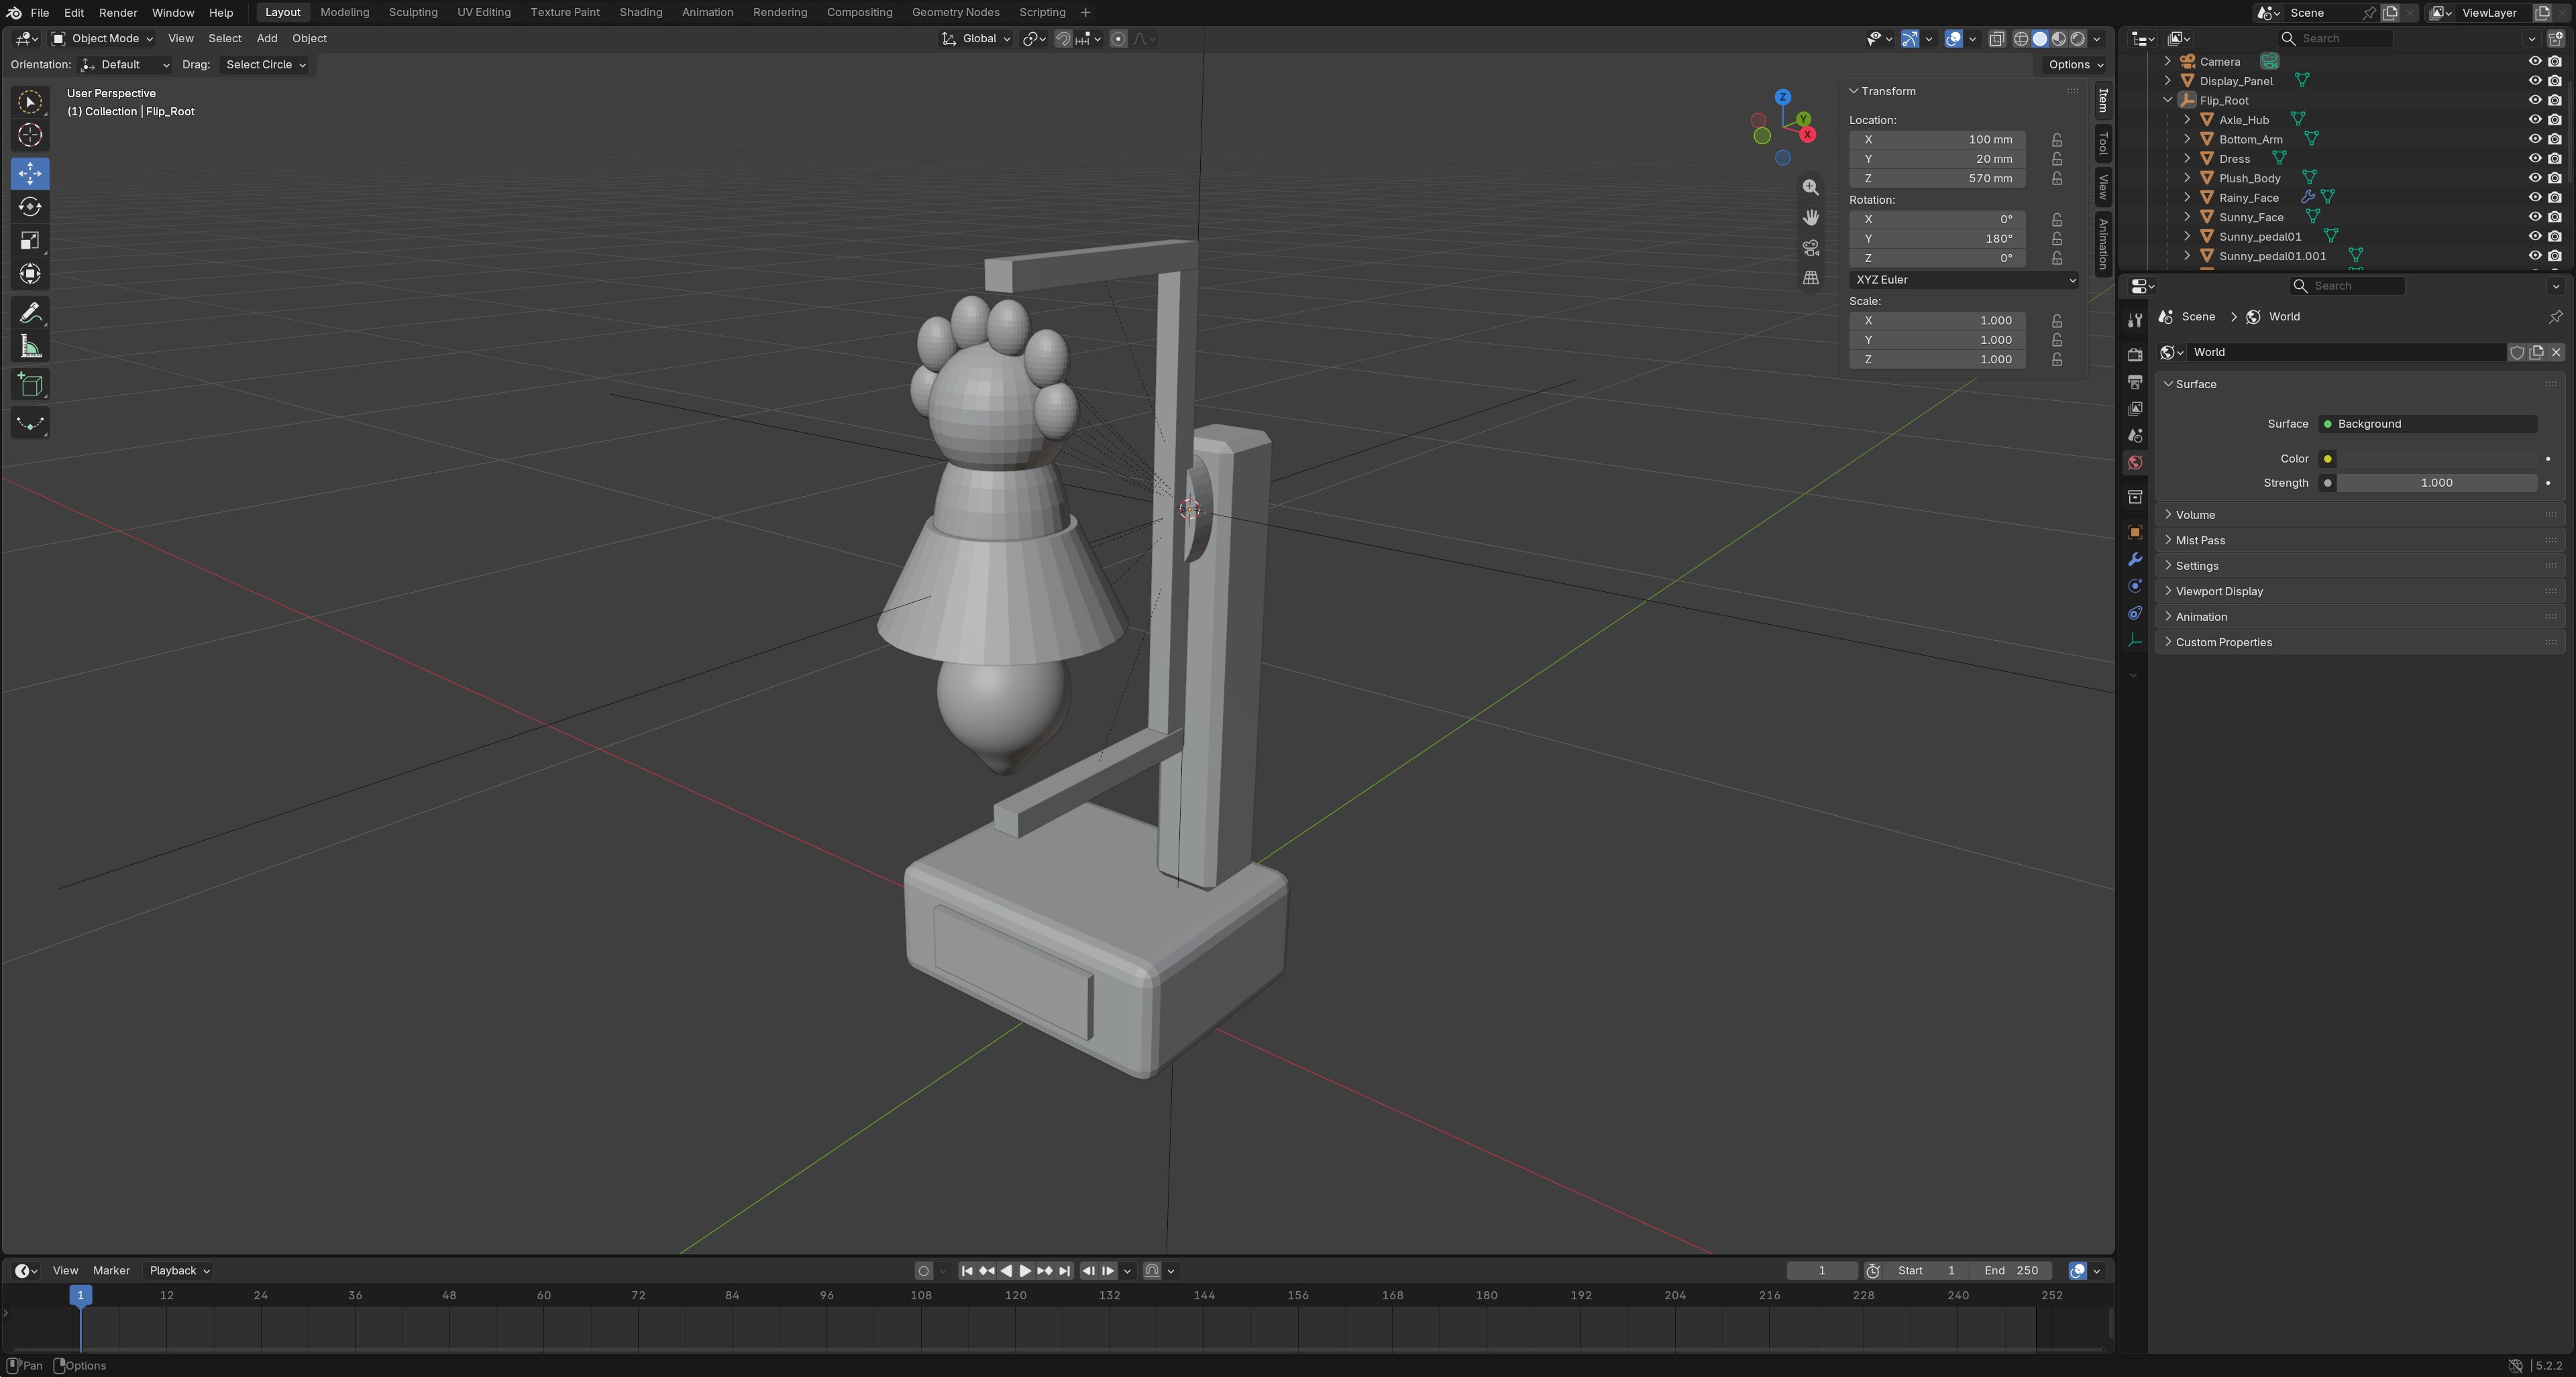Toggle the snapping magnet in header

click(1063, 39)
